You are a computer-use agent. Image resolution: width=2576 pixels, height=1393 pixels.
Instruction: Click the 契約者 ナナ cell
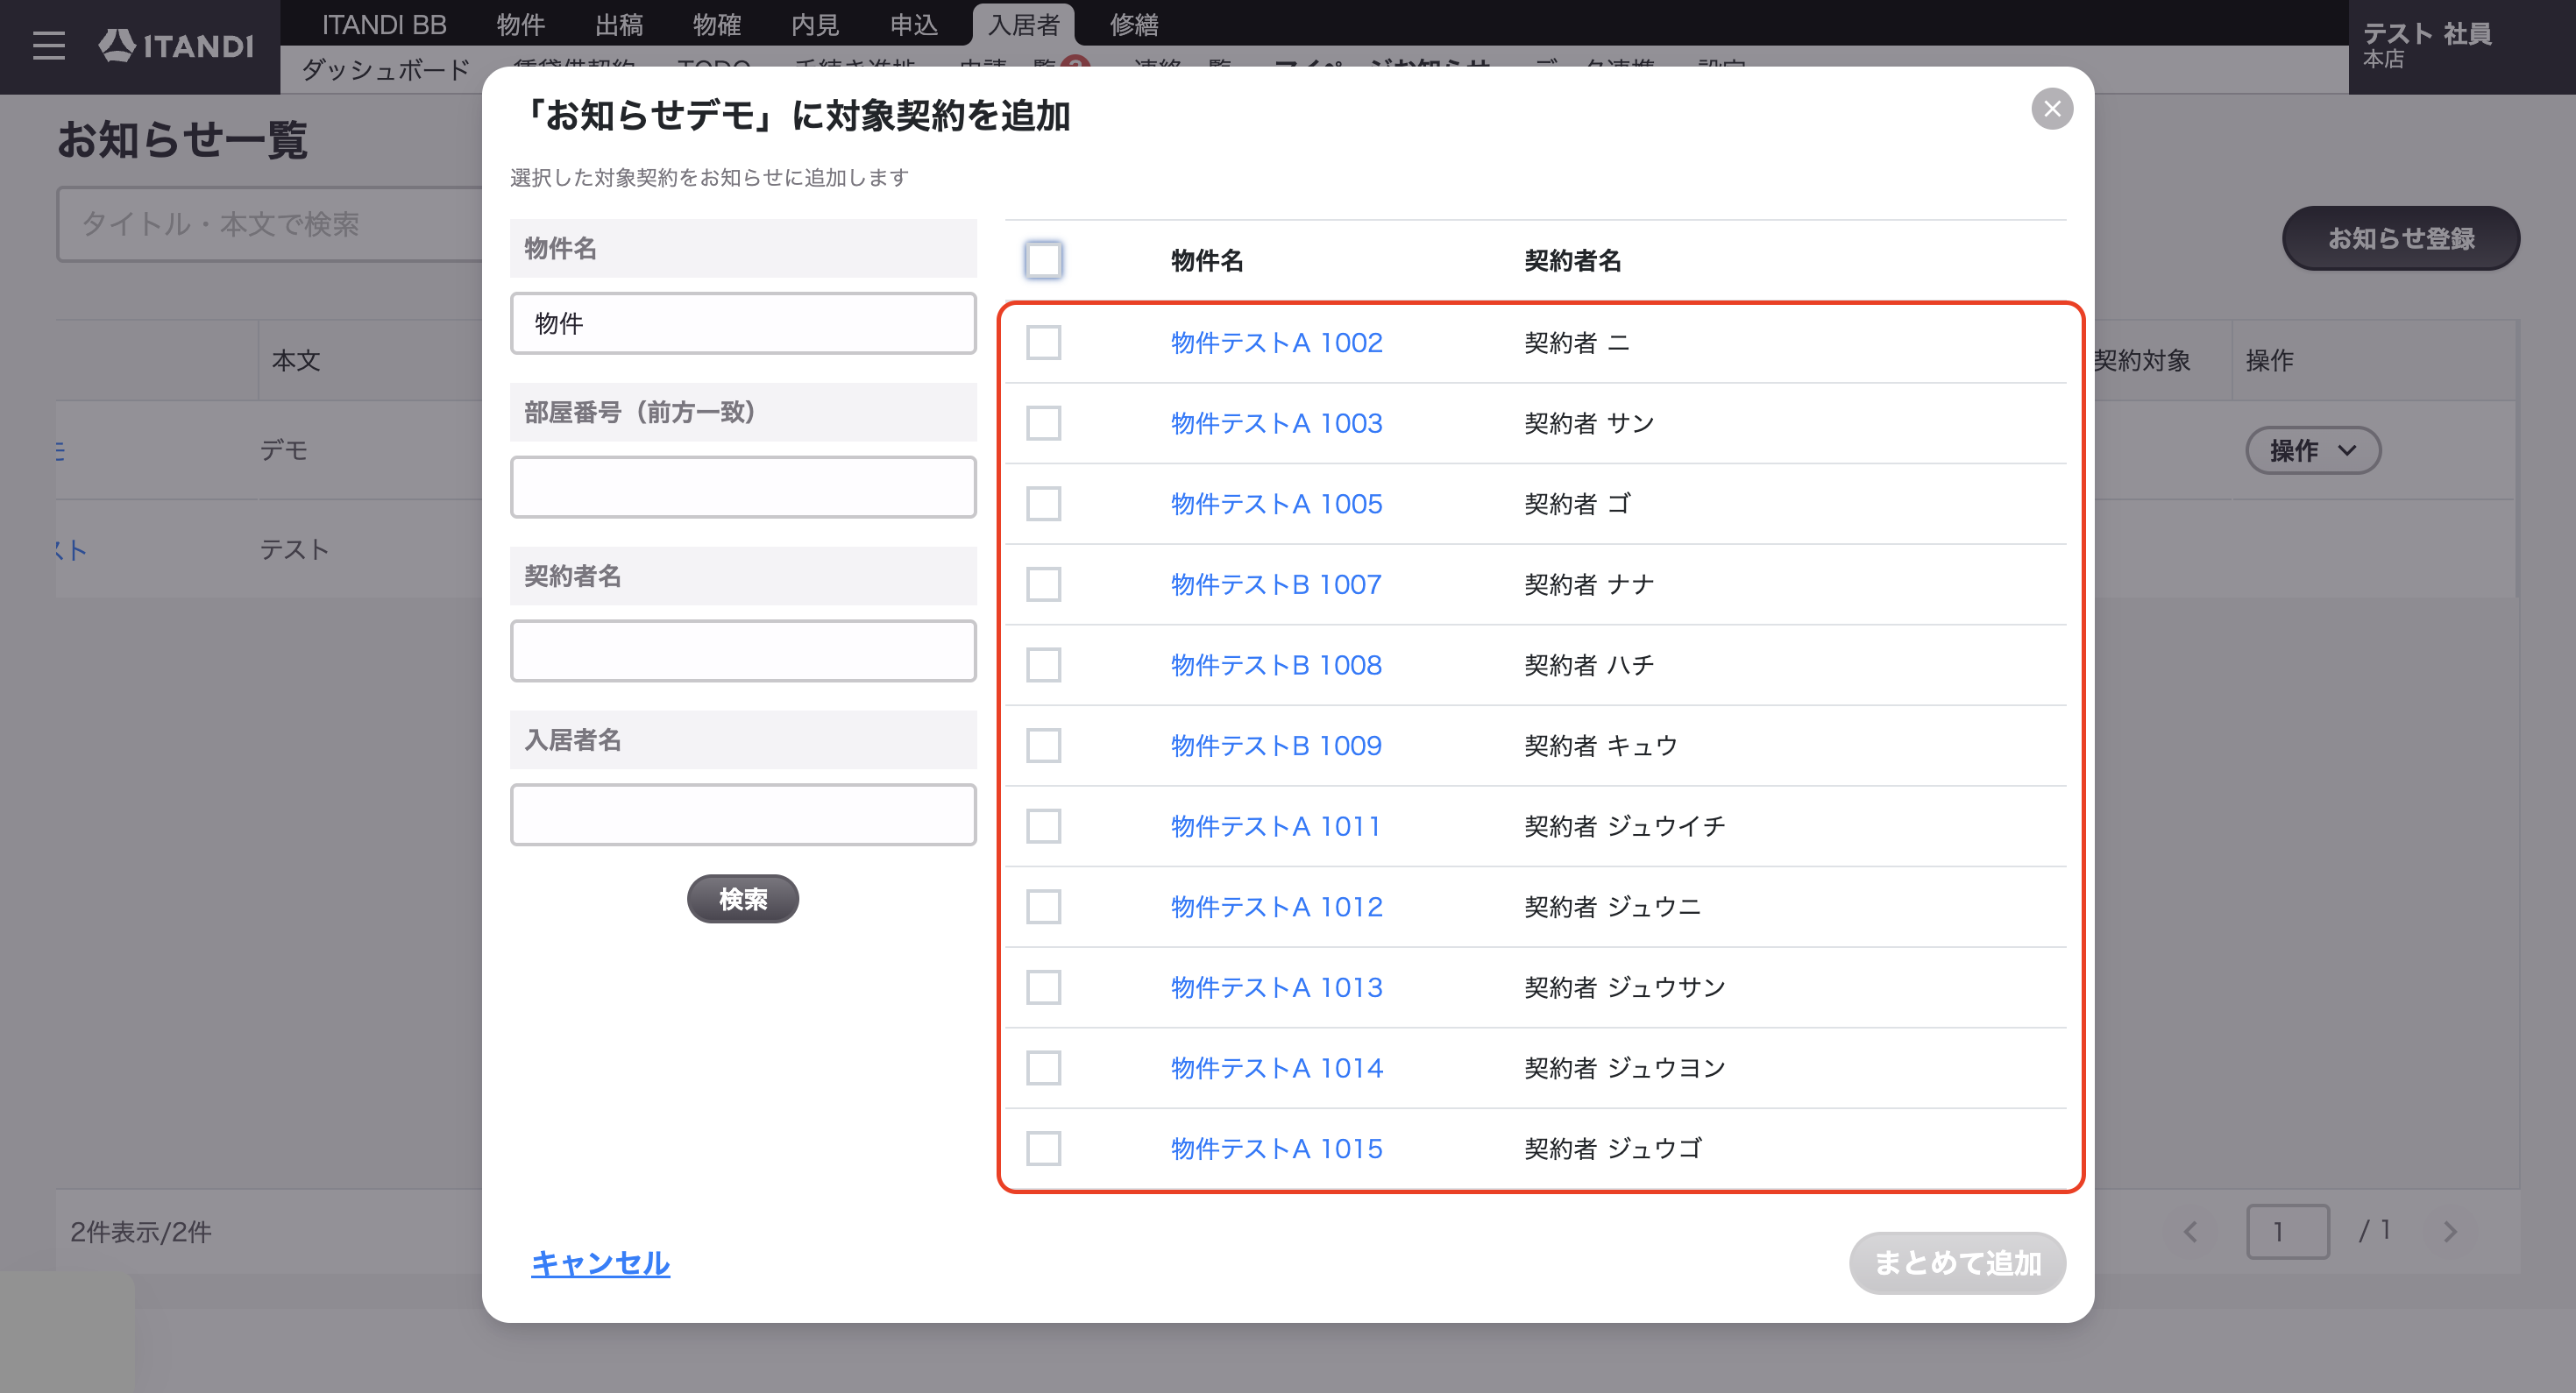point(1589,584)
